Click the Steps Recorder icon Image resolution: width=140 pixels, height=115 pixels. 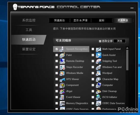62,67
